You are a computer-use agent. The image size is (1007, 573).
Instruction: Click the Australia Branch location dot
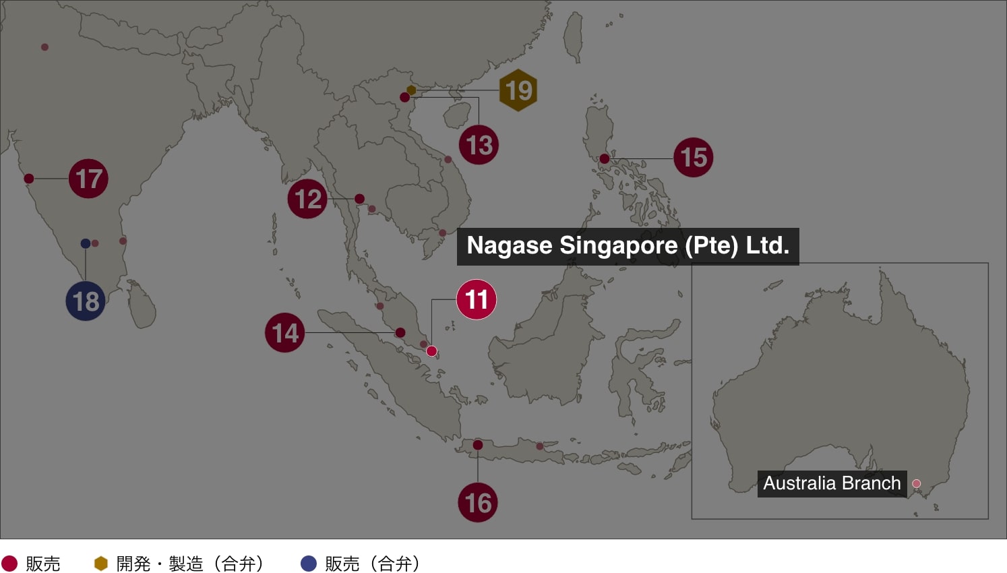click(x=916, y=483)
